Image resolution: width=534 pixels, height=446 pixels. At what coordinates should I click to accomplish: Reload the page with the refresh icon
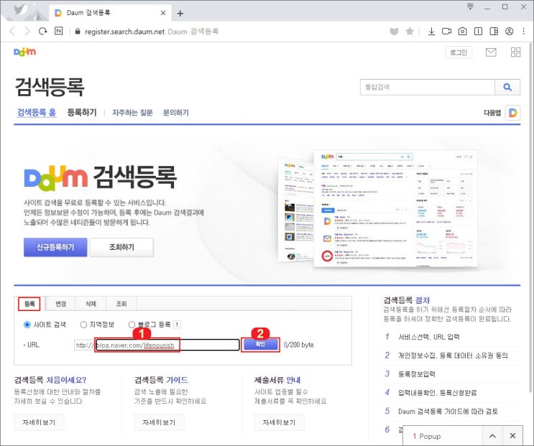coord(43,32)
